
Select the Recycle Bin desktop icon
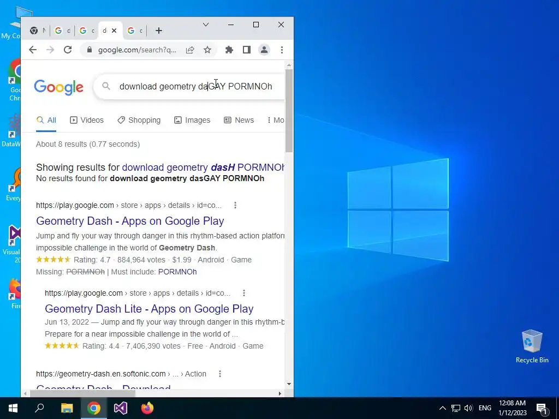[532, 346]
